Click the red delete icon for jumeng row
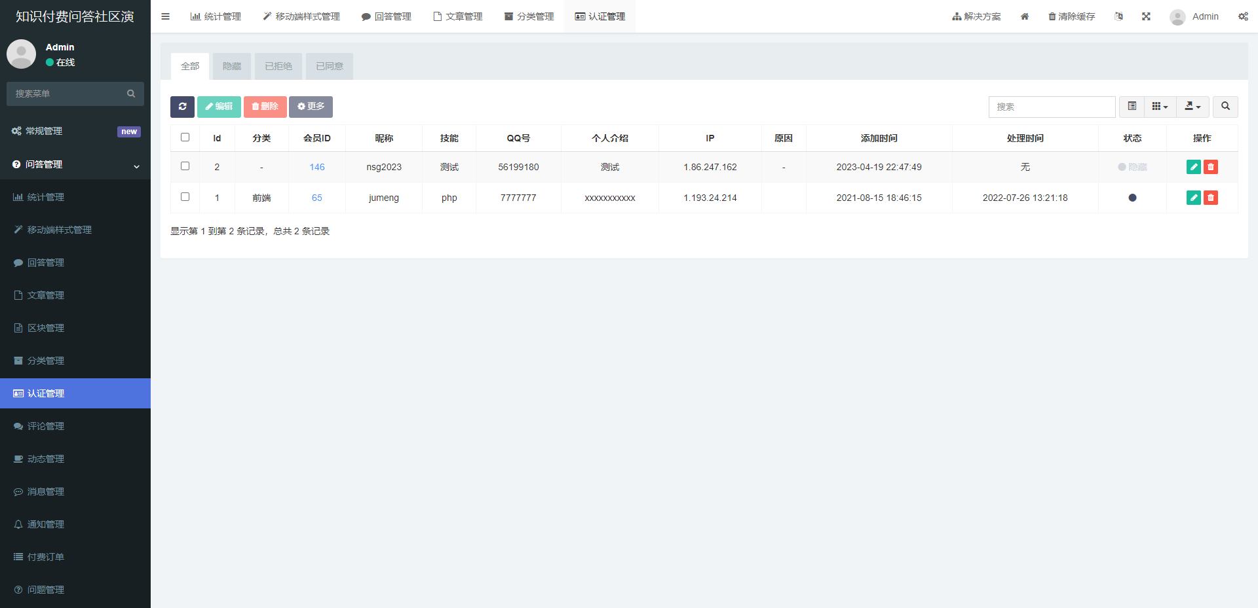Viewport: 1258px width, 608px height. pyautogui.click(x=1211, y=198)
